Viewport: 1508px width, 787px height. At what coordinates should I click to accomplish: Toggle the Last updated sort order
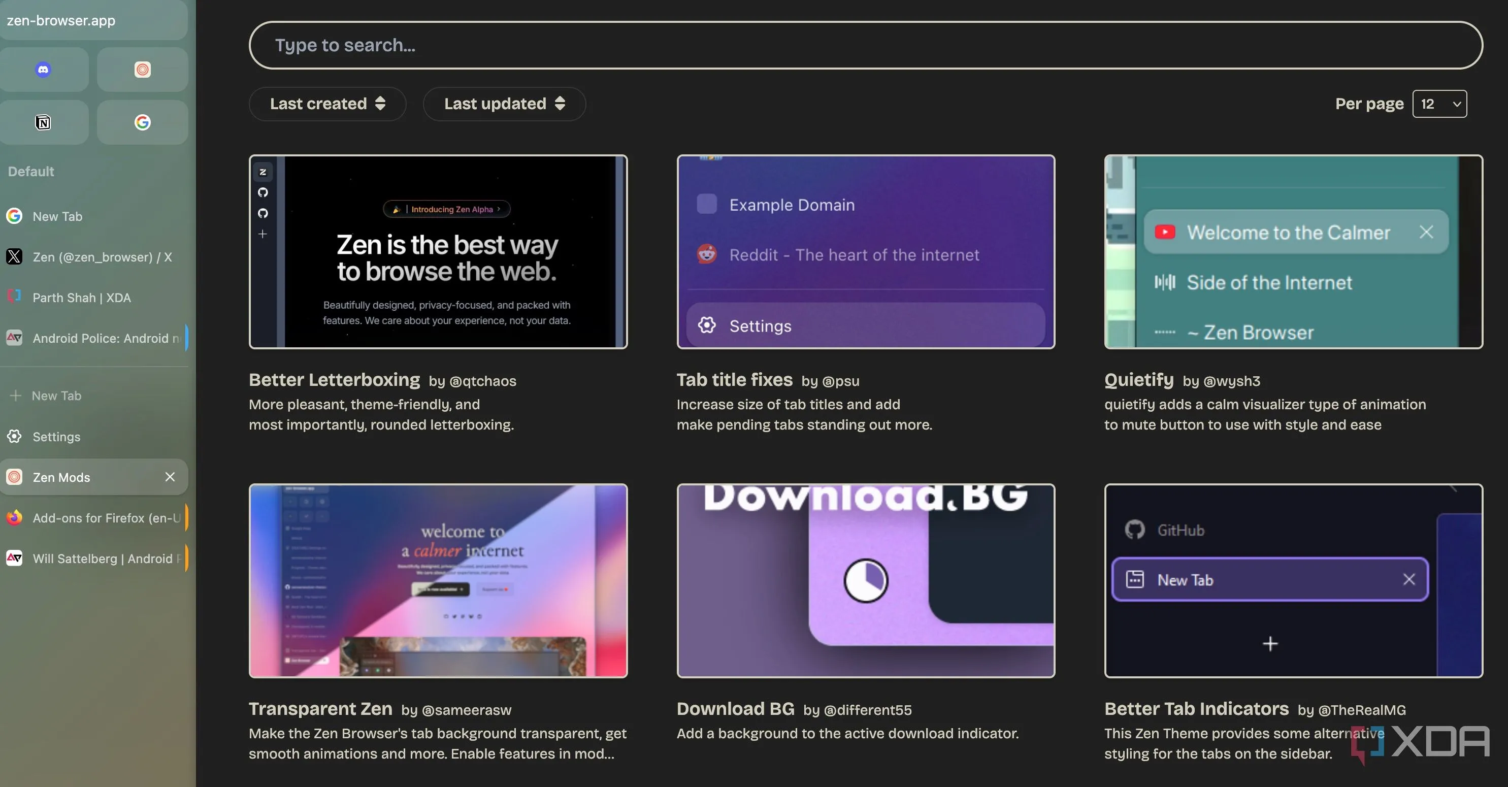(x=504, y=104)
